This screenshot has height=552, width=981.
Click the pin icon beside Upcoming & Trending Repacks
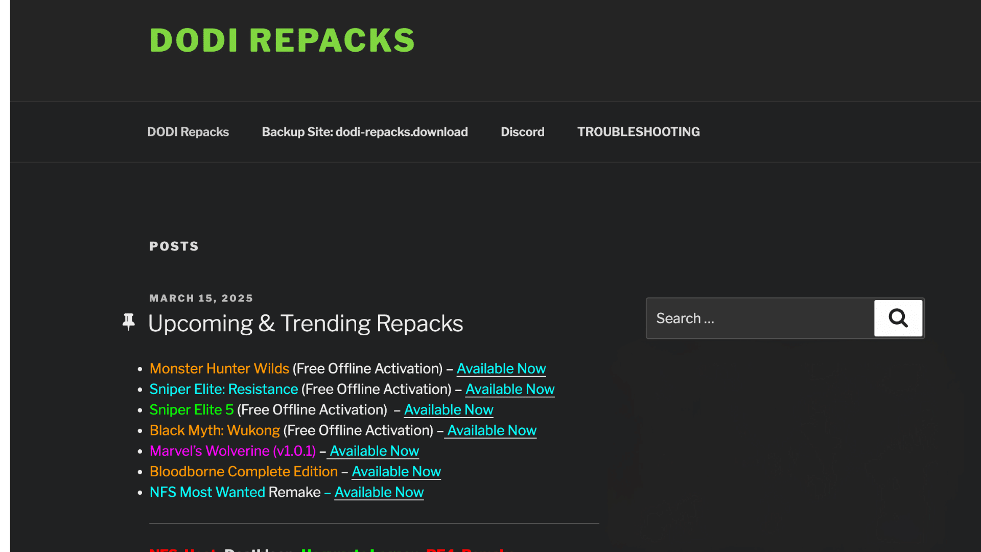pyautogui.click(x=129, y=322)
